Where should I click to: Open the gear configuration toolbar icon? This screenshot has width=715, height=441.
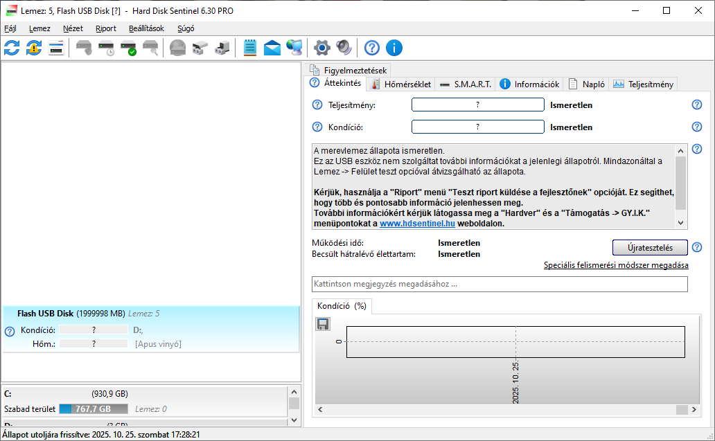tap(321, 48)
